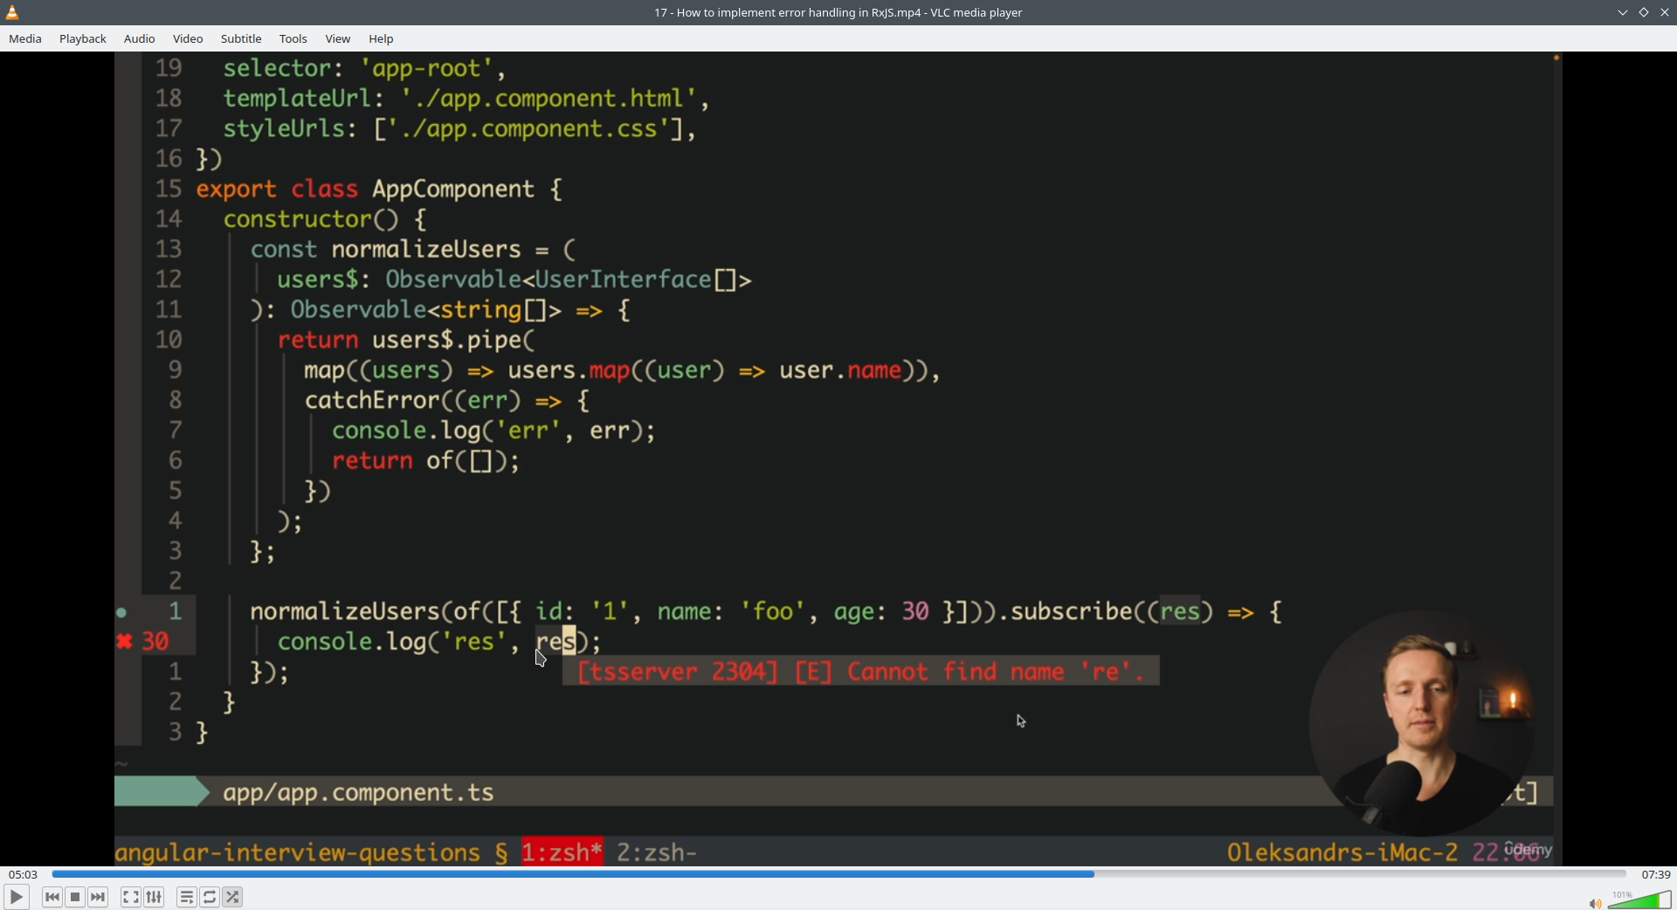Close the VLC media player window
This screenshot has width=1677, height=910.
[1665, 12]
